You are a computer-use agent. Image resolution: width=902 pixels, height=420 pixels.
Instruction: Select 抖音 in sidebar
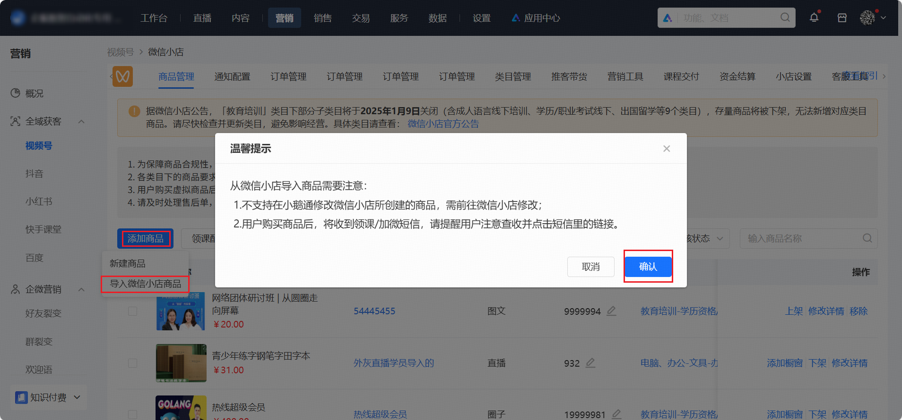34,174
